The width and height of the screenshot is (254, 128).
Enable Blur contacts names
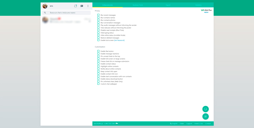(x=98, y=18)
